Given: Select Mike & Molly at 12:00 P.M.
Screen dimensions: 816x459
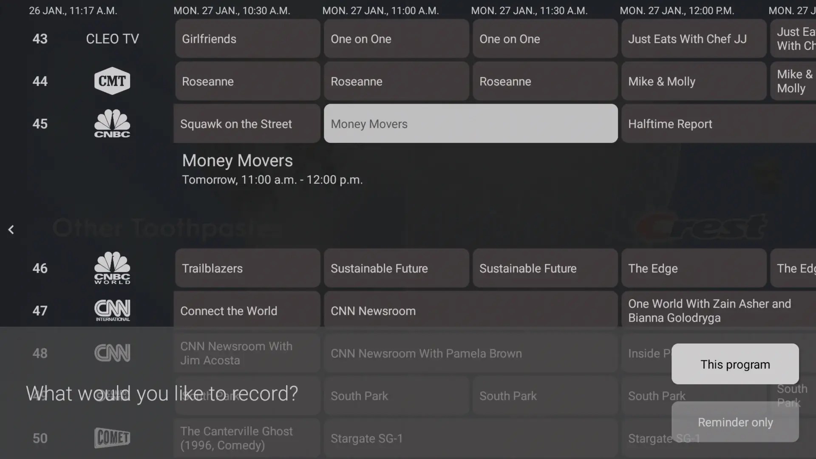Looking at the screenshot, I should tap(694, 81).
